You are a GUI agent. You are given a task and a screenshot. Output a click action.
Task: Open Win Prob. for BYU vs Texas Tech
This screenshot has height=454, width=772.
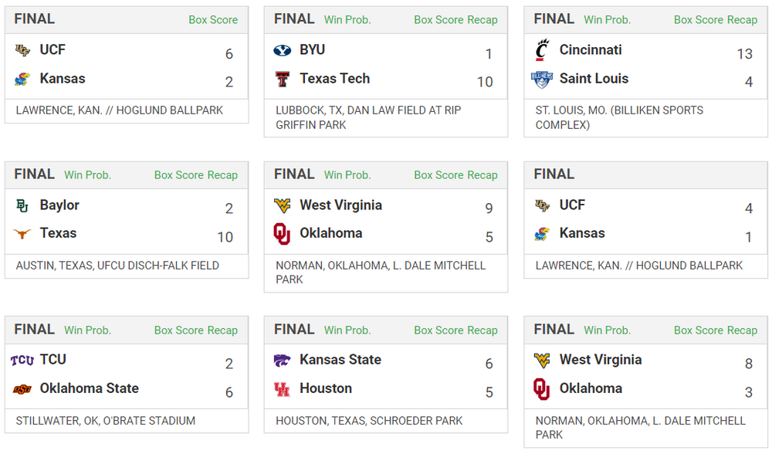347,20
